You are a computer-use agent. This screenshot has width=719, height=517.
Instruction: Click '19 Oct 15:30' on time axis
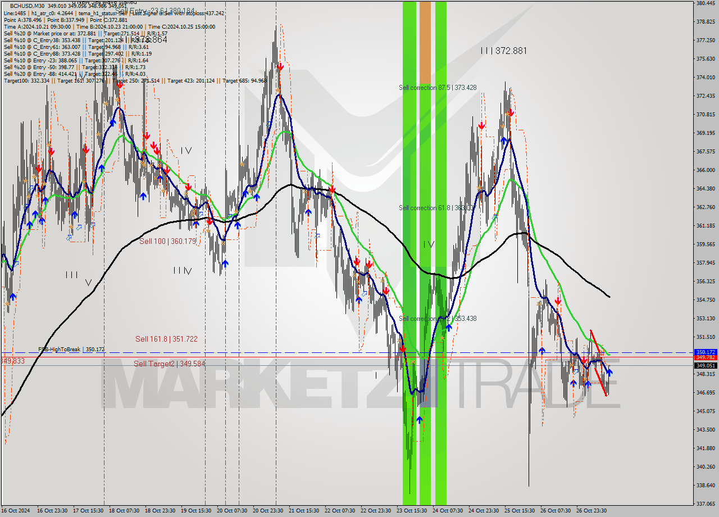(x=196, y=511)
